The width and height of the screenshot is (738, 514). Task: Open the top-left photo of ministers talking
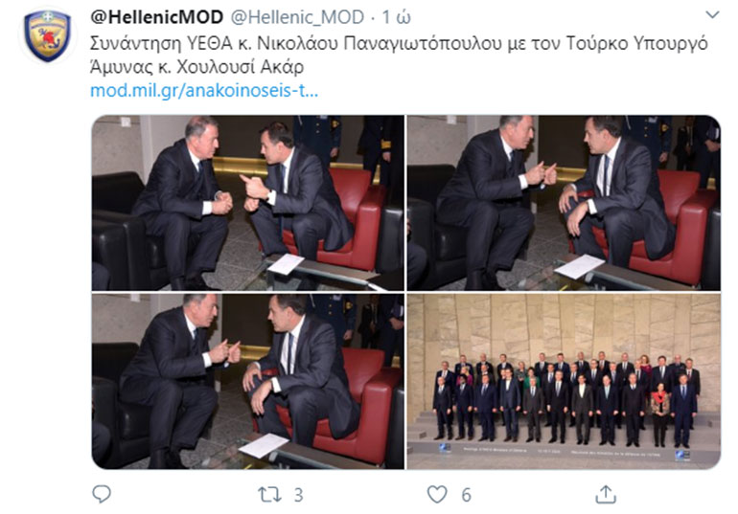pyautogui.click(x=247, y=203)
